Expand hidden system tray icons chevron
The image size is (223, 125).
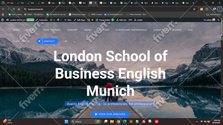(x=197, y=121)
